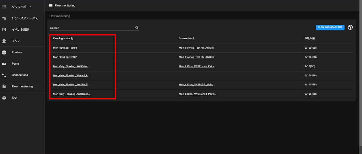Viewport: 362px width, 154px height.
Task: Click the search magnifier icon
Action: point(137,28)
